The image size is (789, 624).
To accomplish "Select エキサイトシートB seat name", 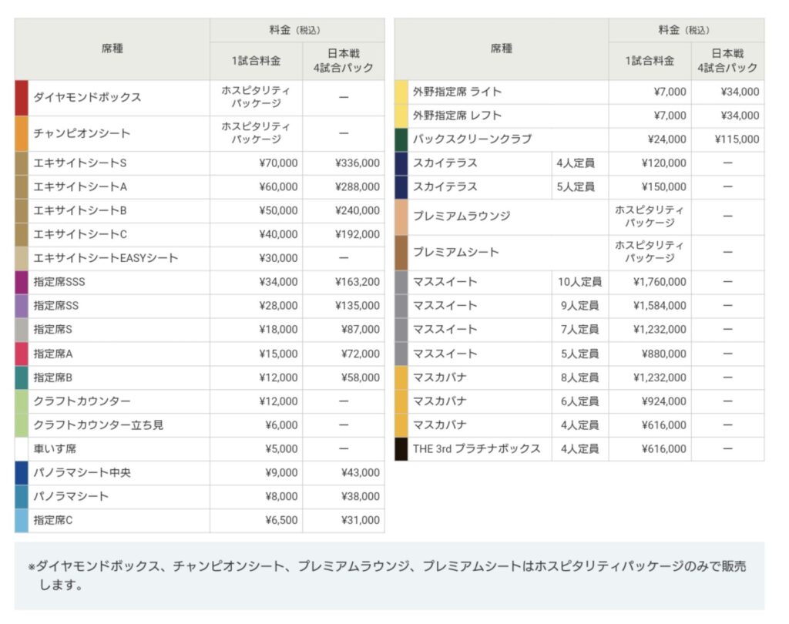I will click(x=80, y=211).
